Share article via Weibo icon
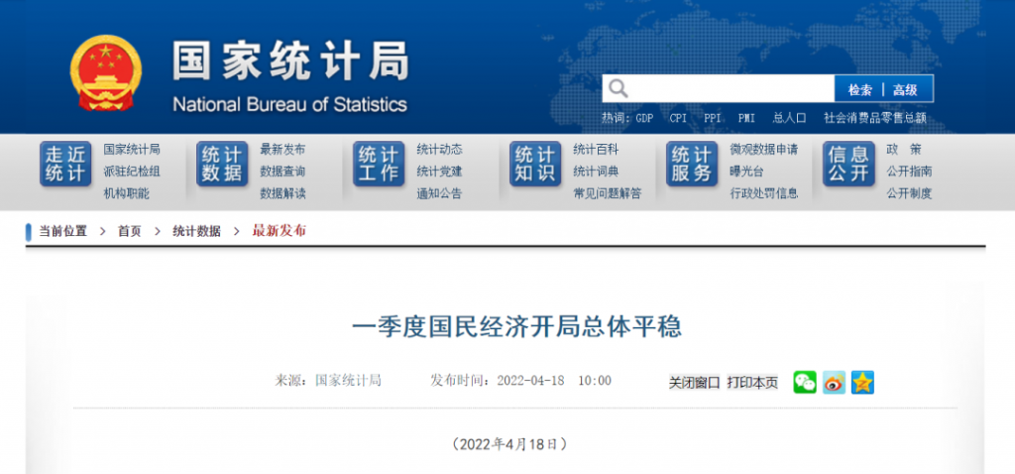The image size is (1015, 474). coord(834,382)
